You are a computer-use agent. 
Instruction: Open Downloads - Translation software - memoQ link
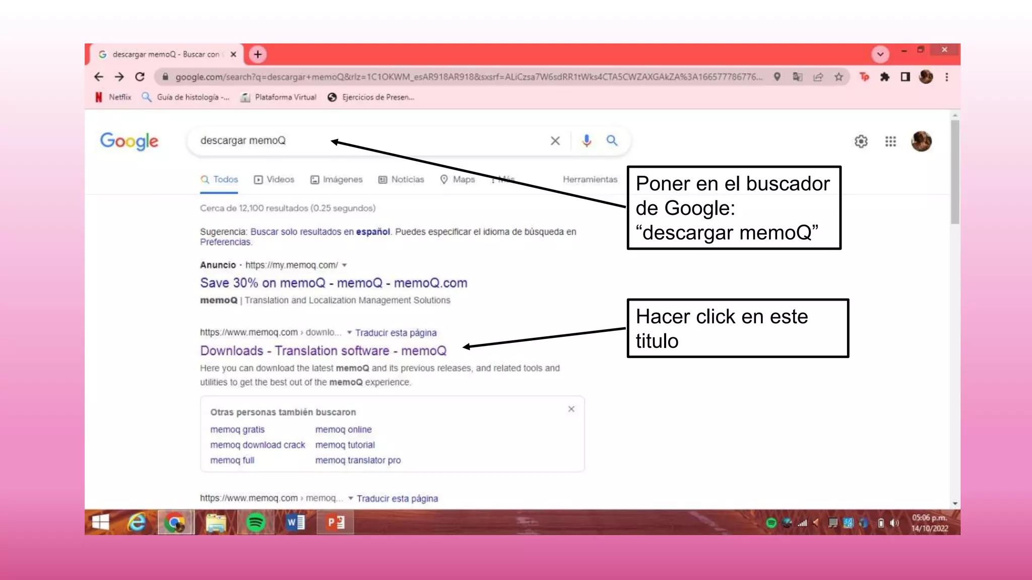click(323, 351)
